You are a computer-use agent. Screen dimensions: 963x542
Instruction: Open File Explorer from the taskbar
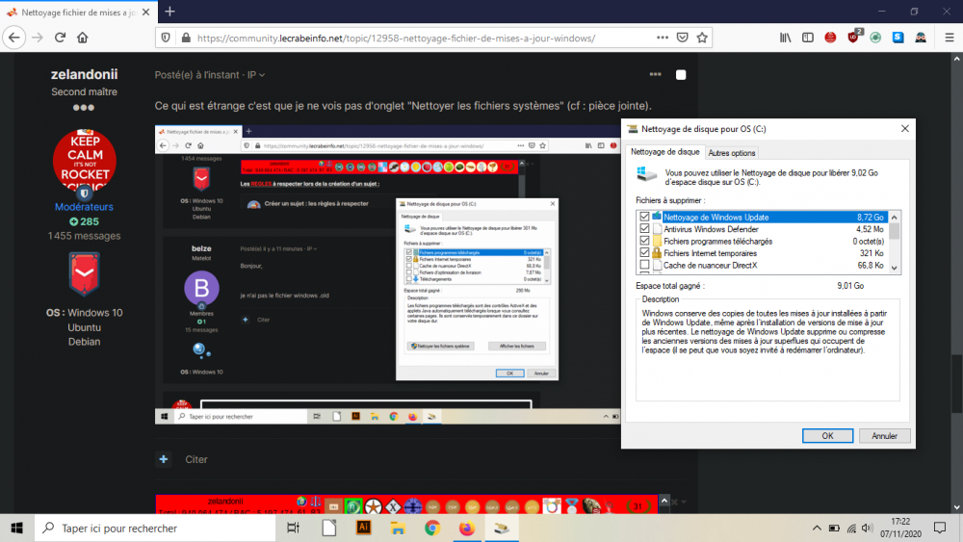pyautogui.click(x=398, y=528)
